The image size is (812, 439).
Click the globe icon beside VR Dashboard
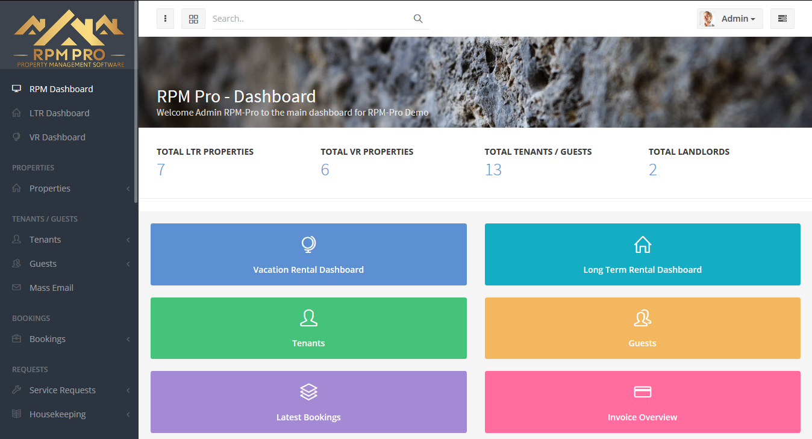coord(17,137)
